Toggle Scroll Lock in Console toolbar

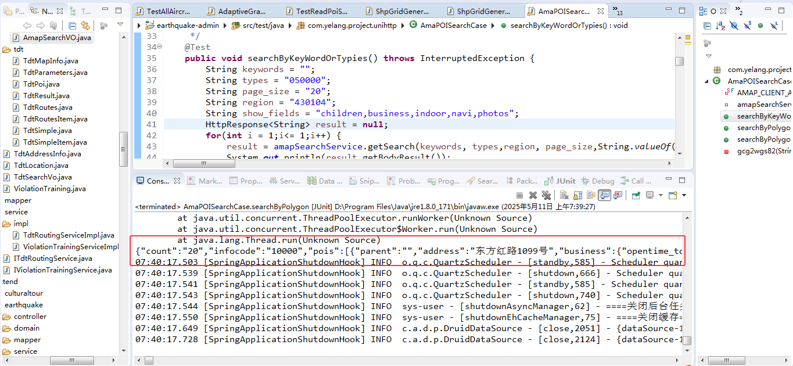[577, 196]
